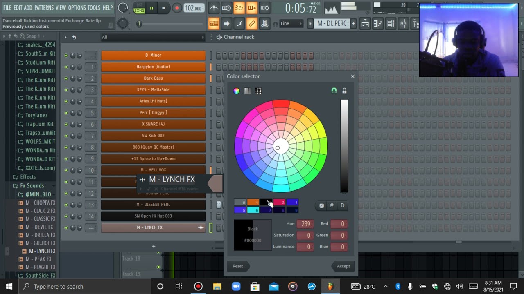Viewport: 524px width, 294px height.
Task: Open the OPTIONS menu
Action: click(77, 8)
